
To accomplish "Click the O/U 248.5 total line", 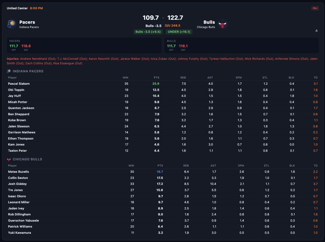I will 173,26.
